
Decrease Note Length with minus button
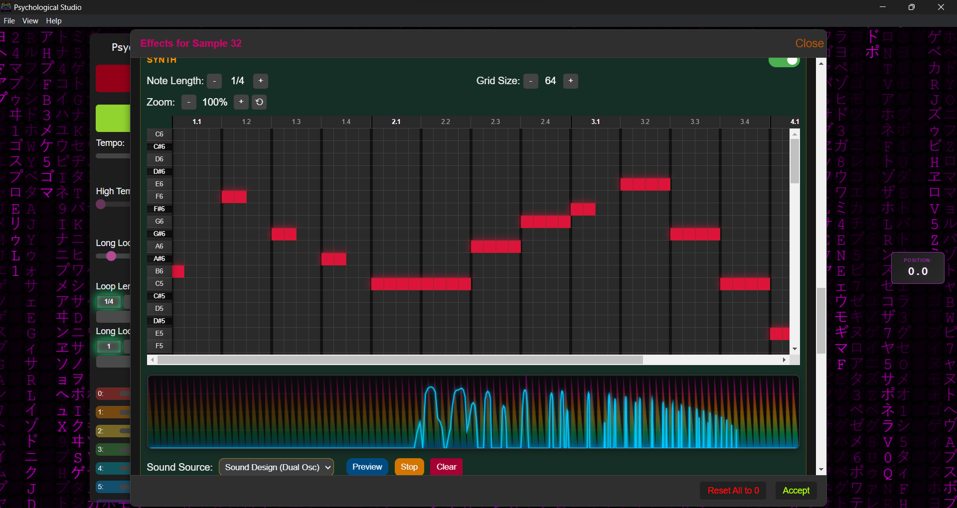coord(214,81)
